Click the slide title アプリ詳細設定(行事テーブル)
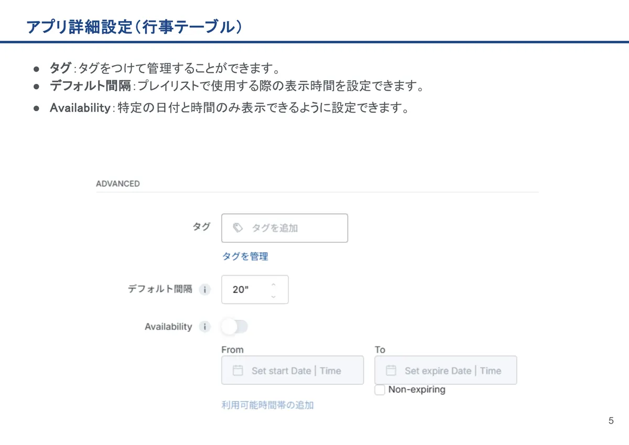Screen dimensions: 629x445 [x=134, y=27]
